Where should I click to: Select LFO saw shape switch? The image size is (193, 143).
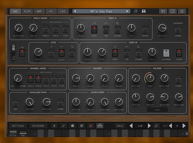[x=51, y=53]
